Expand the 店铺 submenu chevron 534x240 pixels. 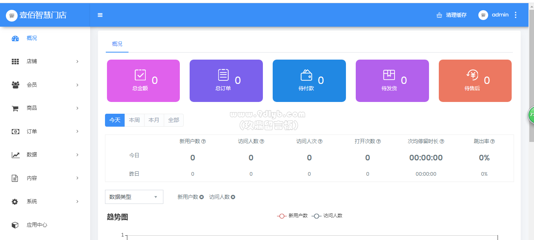[77, 62]
